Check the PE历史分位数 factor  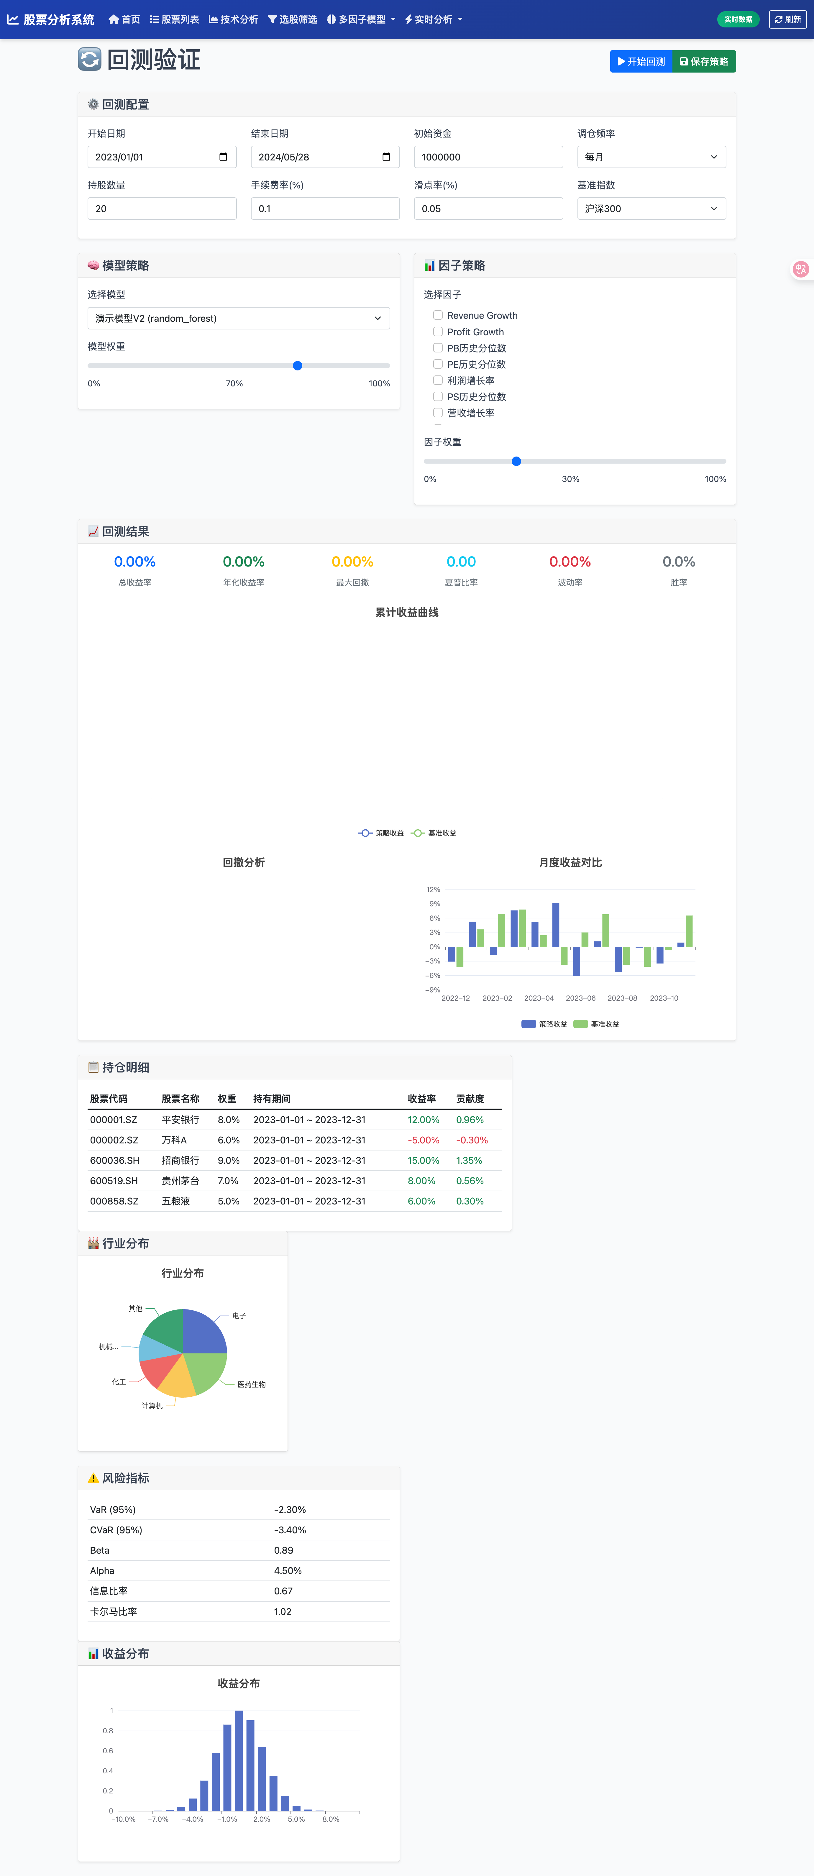(438, 364)
